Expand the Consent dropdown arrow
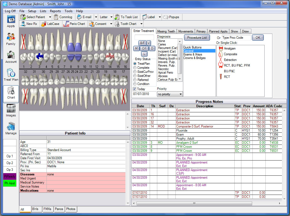 111,24
